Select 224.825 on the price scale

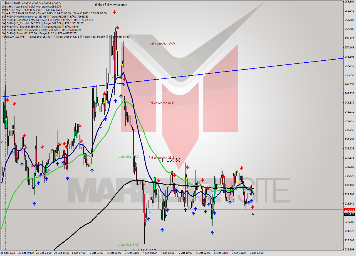pos(349,231)
